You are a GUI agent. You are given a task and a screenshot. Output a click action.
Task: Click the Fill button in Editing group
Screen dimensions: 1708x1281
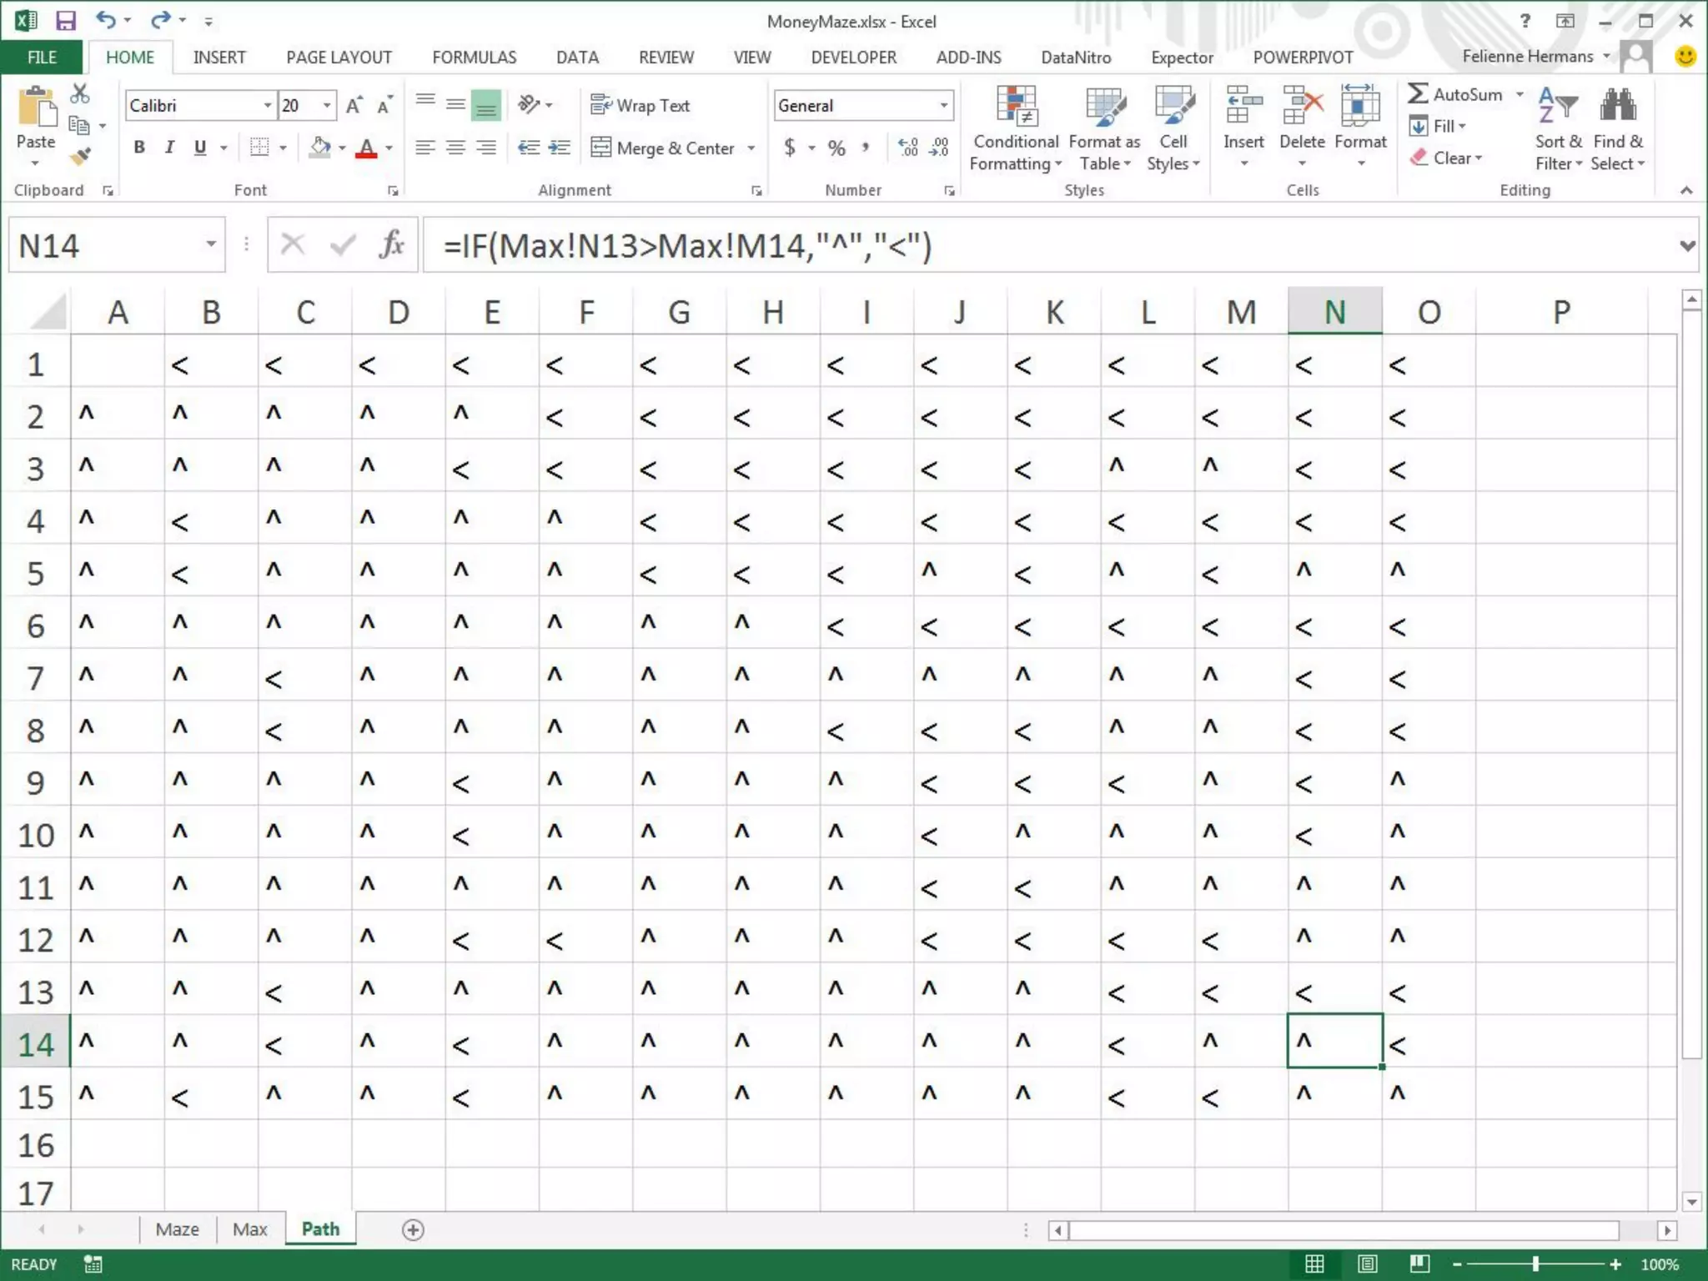point(1437,126)
